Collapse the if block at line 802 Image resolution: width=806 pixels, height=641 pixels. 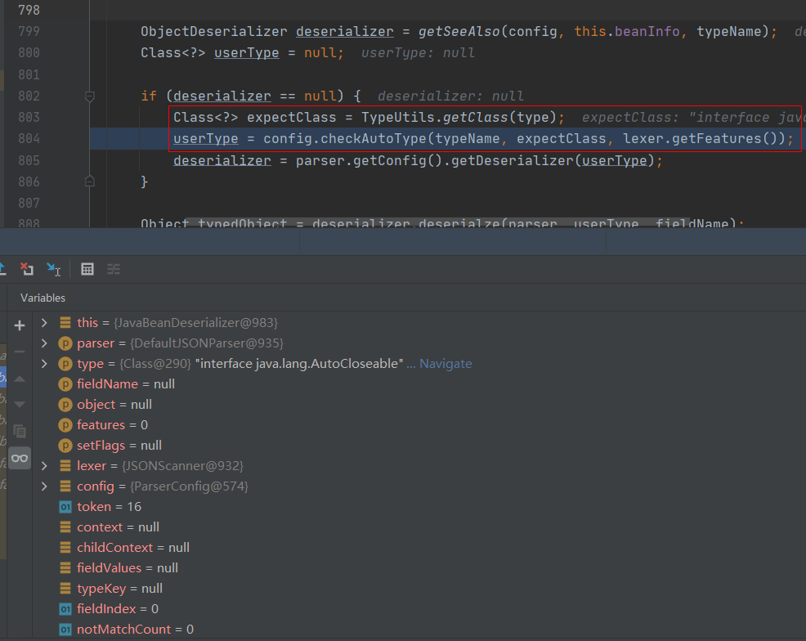coord(90,96)
